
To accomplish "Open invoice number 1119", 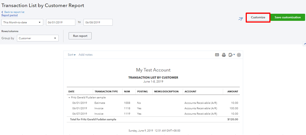I will point(127,114).
